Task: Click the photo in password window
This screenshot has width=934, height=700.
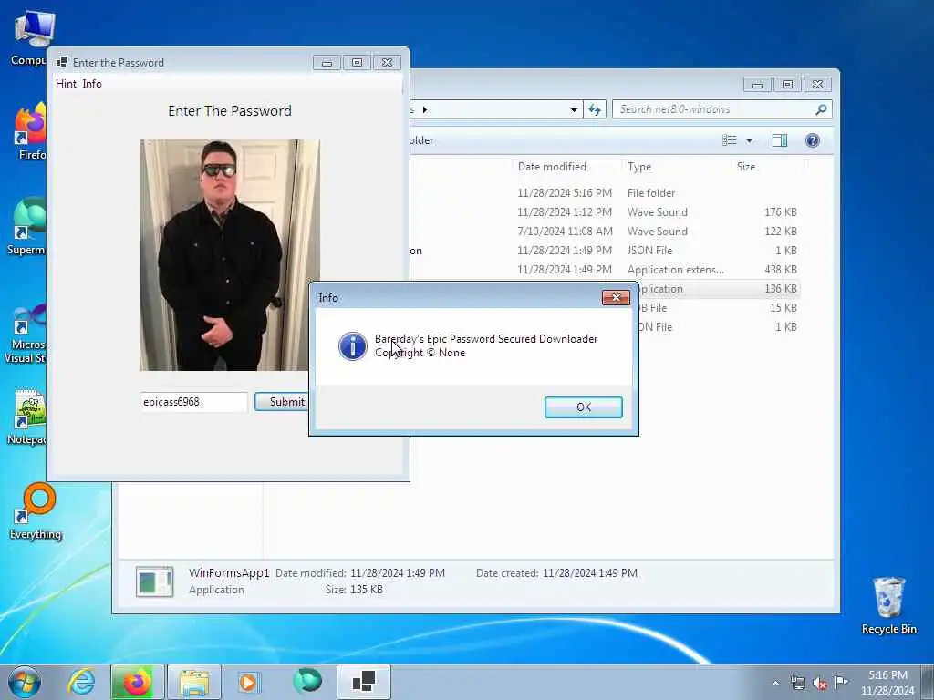Action: (x=230, y=255)
